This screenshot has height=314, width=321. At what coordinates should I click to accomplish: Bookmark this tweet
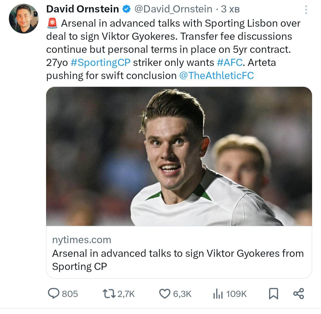273,294
